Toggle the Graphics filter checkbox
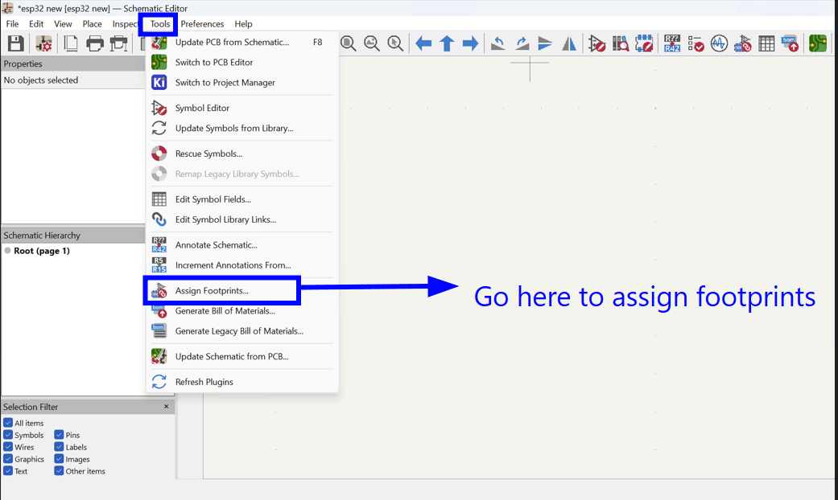 (x=8, y=459)
